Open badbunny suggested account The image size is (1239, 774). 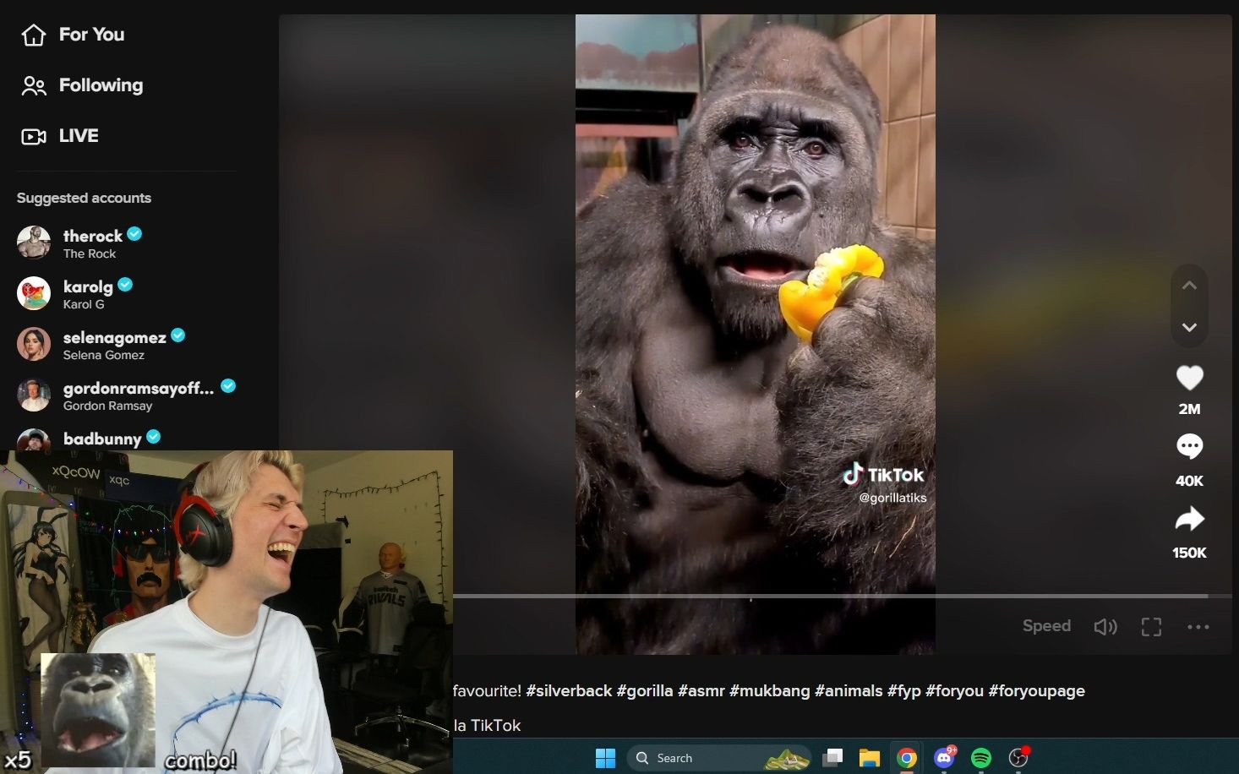pyautogui.click(x=89, y=439)
